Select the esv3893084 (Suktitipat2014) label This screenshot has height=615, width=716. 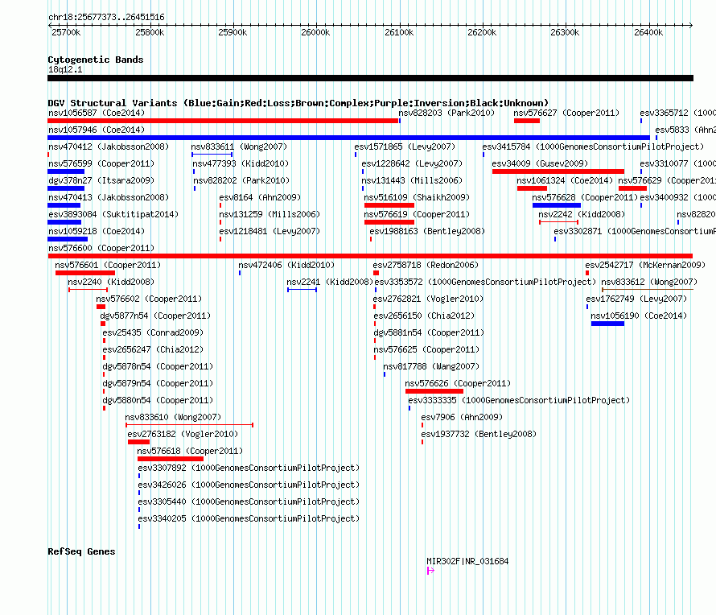pos(113,214)
